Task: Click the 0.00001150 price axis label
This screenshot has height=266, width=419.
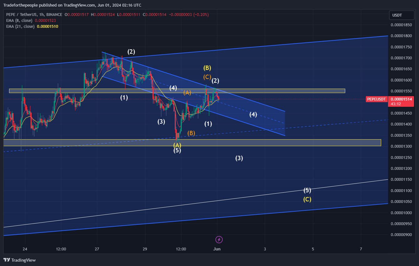Action: pos(401,180)
